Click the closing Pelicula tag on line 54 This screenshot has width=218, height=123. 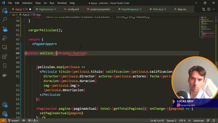point(50,95)
